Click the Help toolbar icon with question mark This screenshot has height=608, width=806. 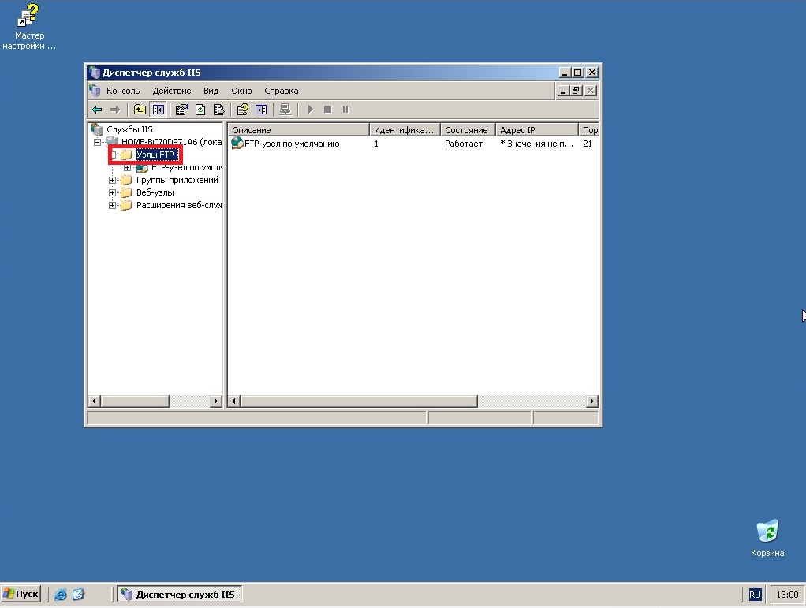(x=243, y=110)
